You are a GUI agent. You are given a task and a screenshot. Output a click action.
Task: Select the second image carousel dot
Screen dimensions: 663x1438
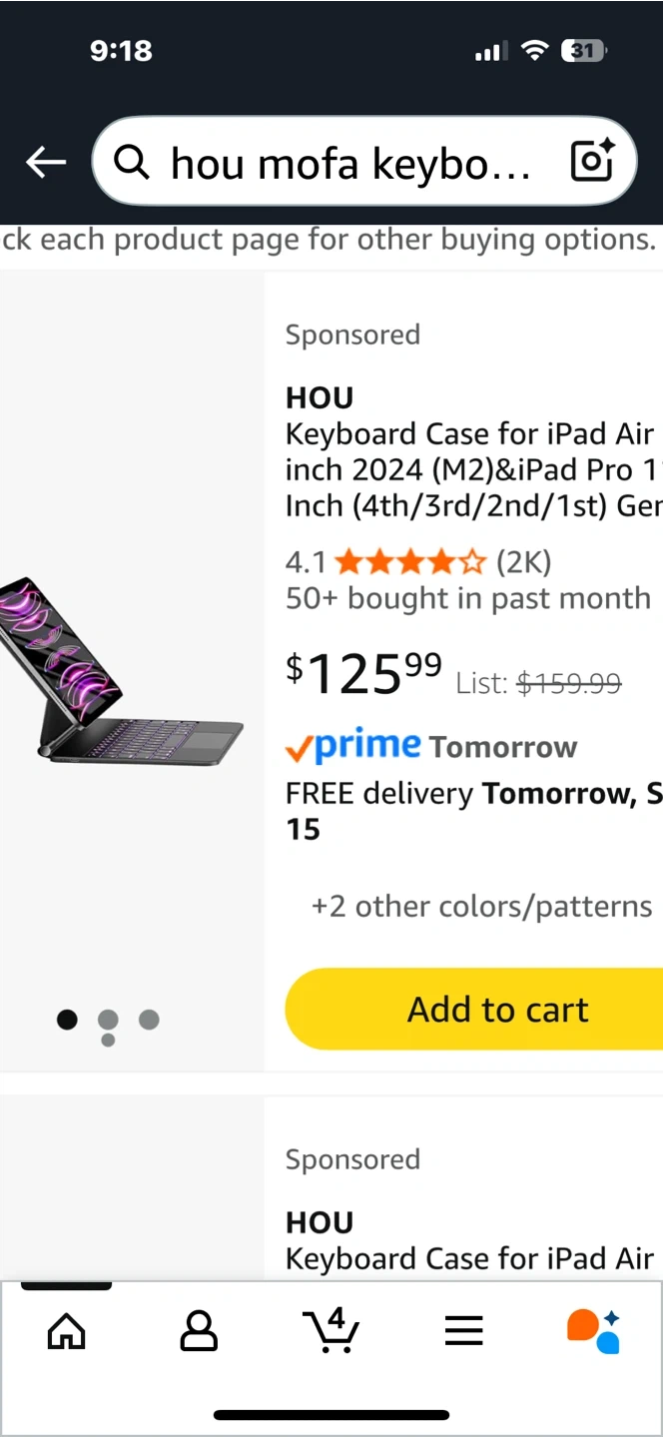[x=108, y=1020]
